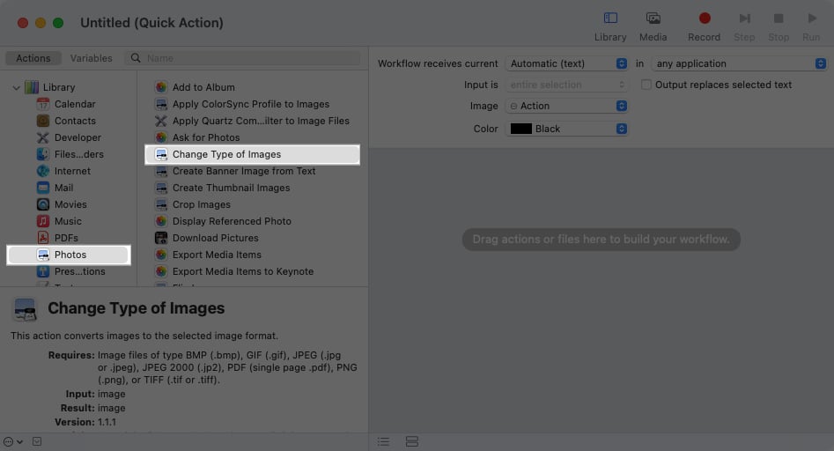Click the Library folder icon

[x=32, y=87]
